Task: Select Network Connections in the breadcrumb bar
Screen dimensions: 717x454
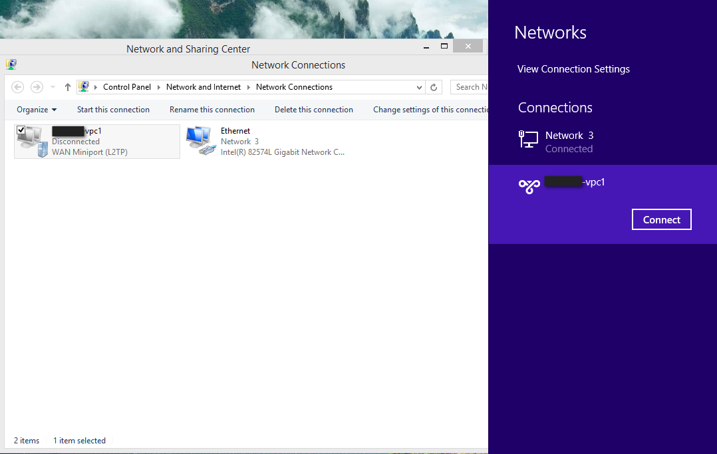Action: (294, 86)
